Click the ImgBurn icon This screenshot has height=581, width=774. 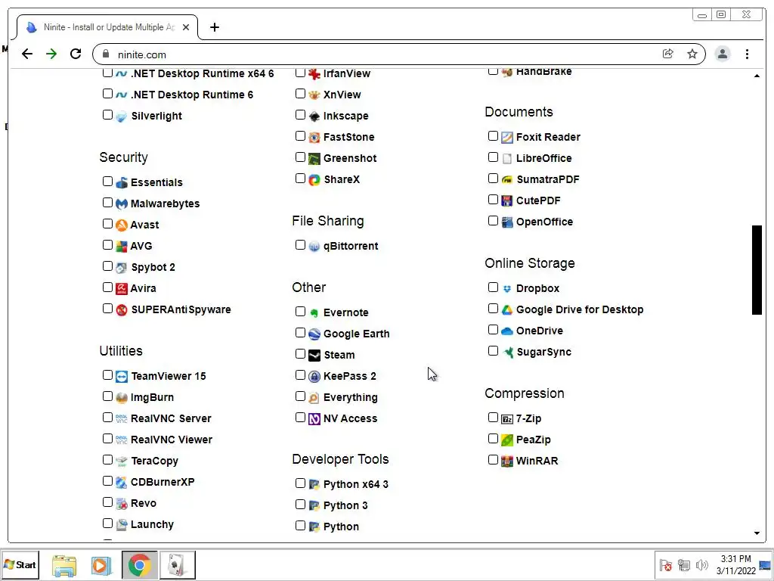click(x=122, y=398)
